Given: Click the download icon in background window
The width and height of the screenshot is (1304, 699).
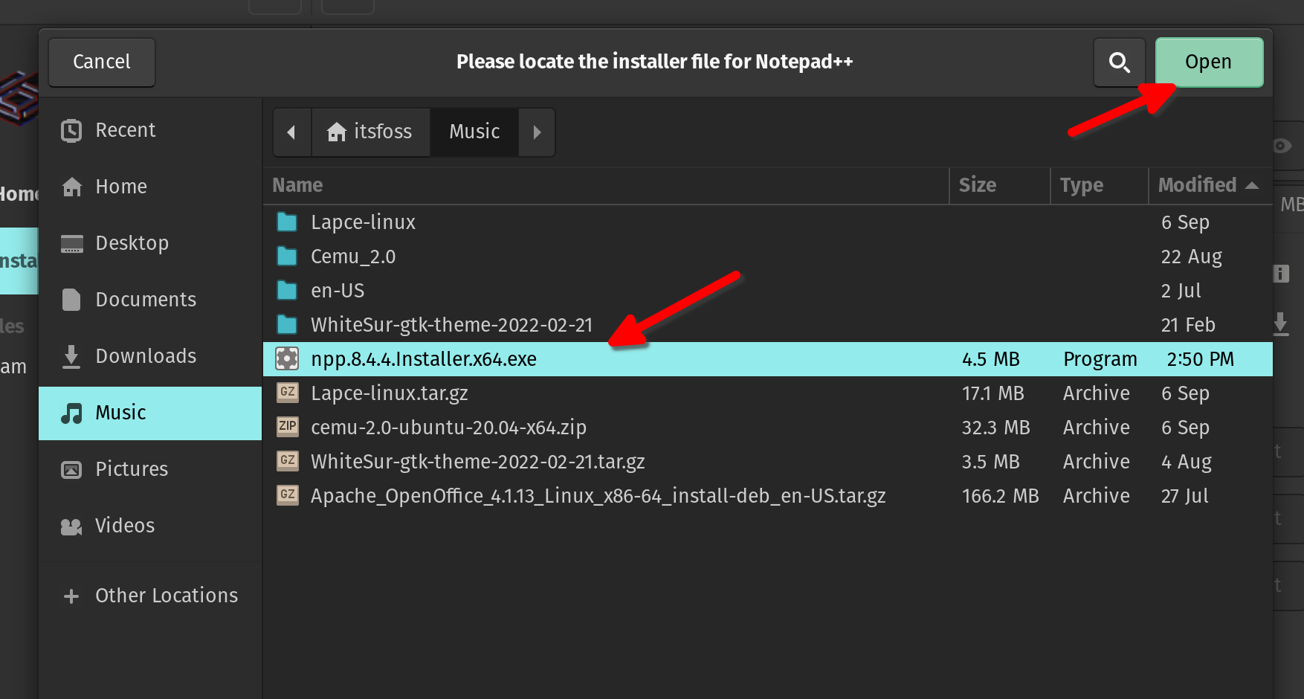Looking at the screenshot, I should (x=1280, y=323).
